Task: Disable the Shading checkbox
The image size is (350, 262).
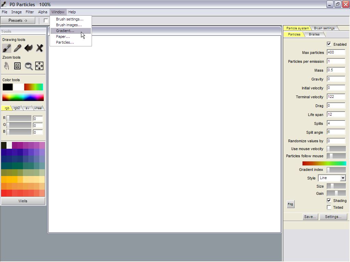Action: click(329, 201)
